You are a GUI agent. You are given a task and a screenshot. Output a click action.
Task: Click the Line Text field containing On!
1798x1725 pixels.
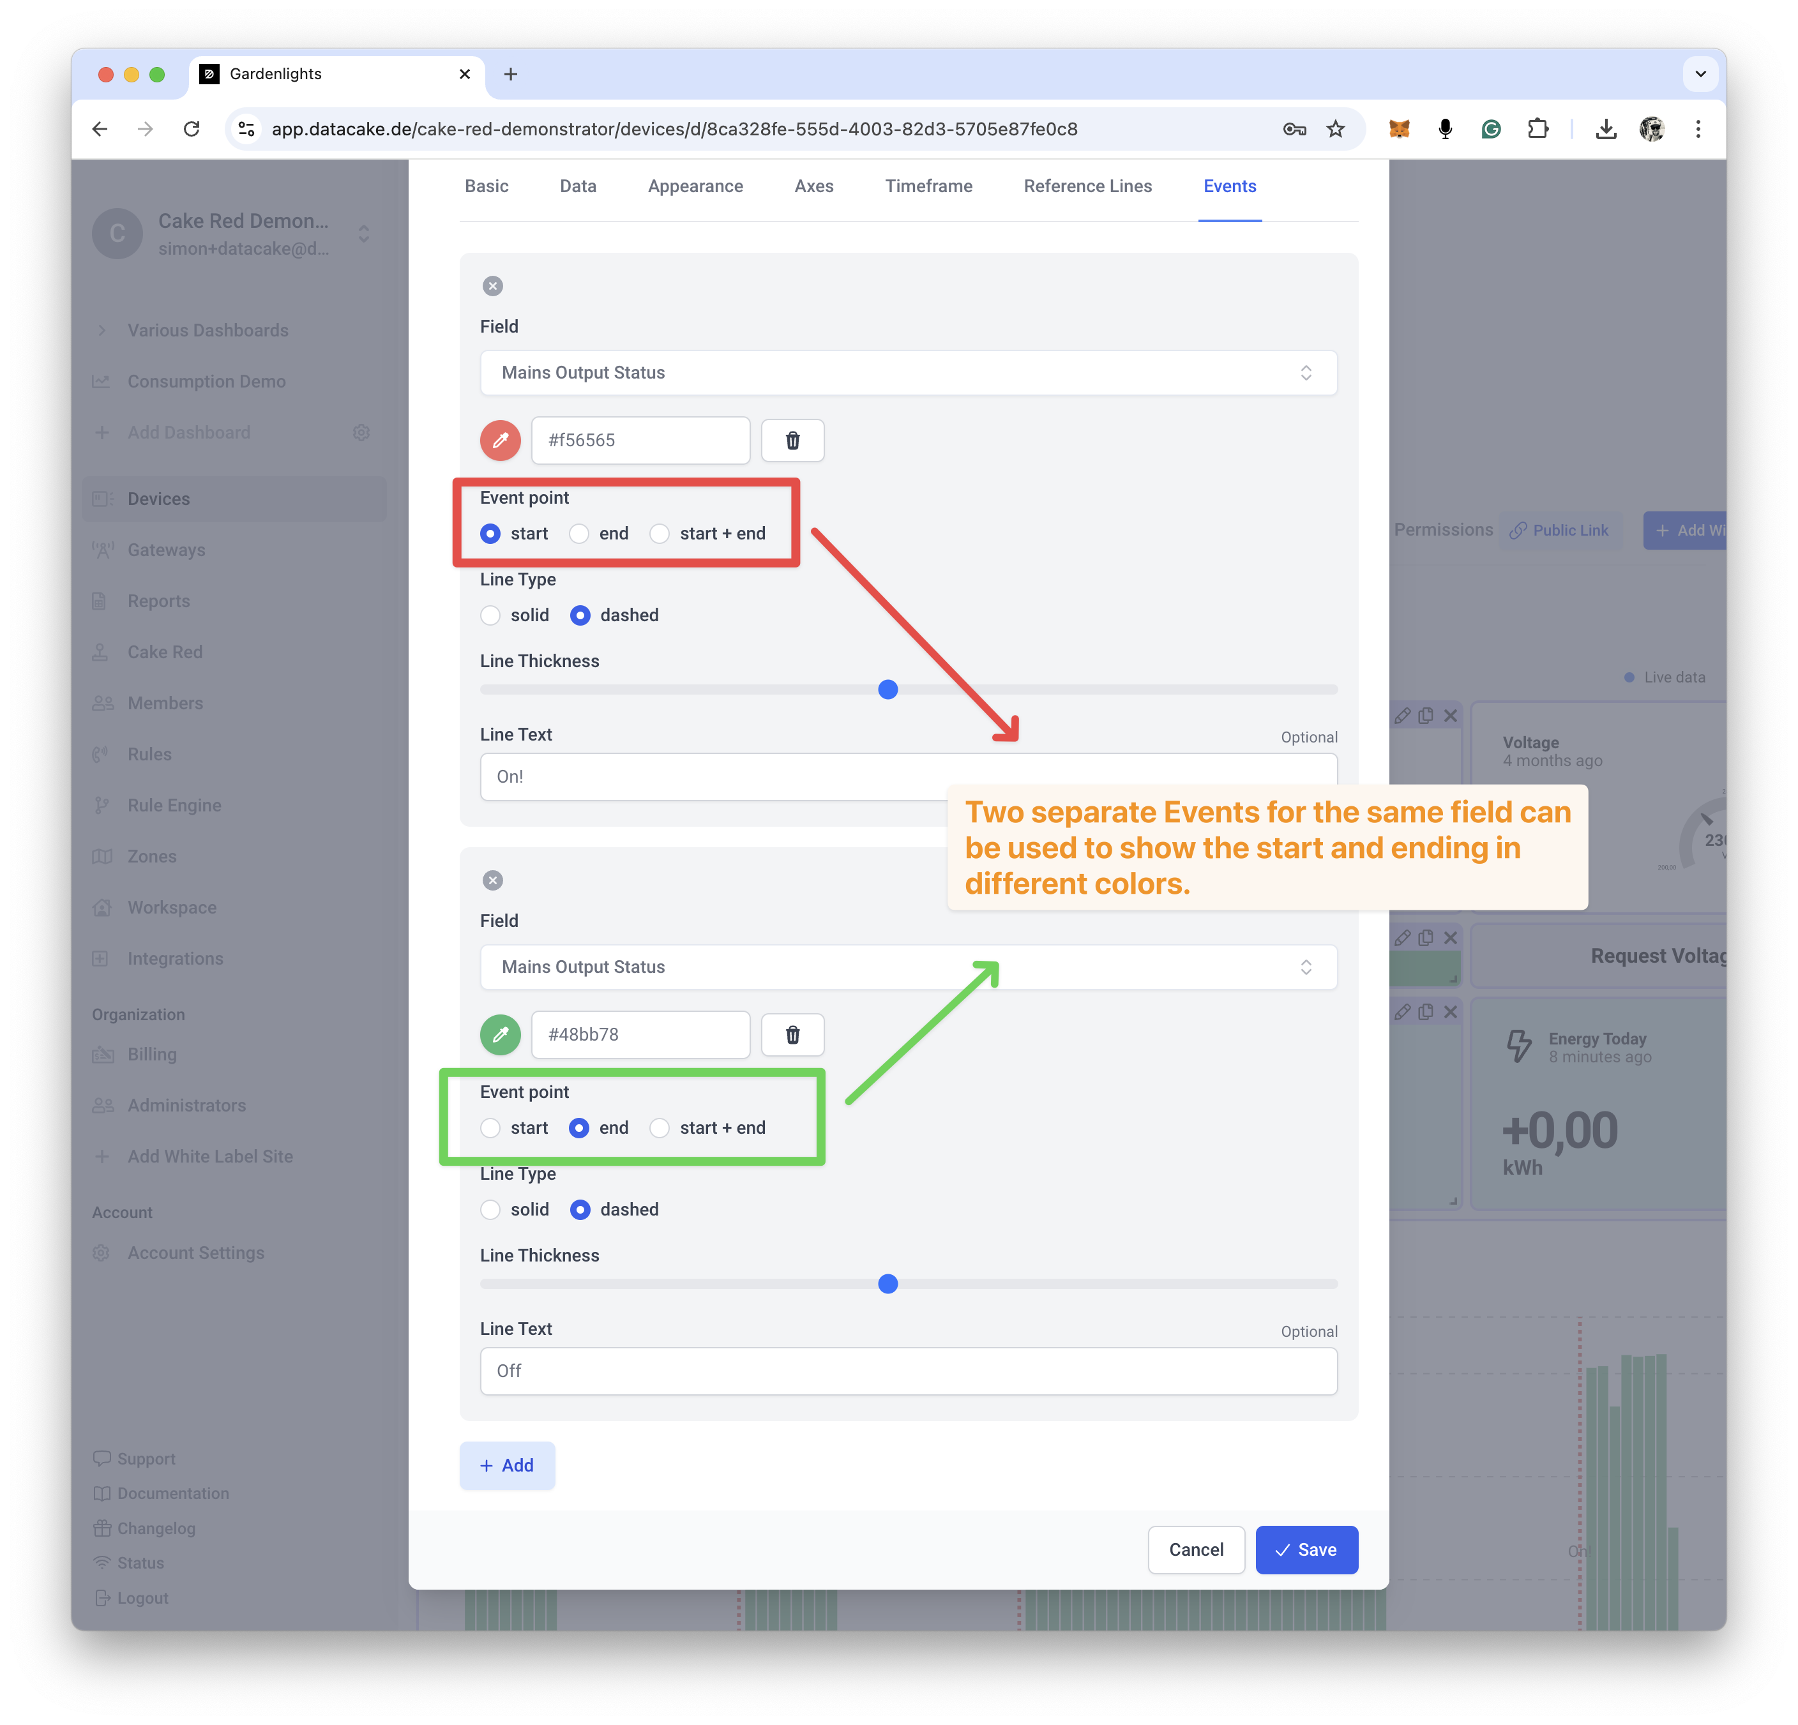(x=908, y=777)
